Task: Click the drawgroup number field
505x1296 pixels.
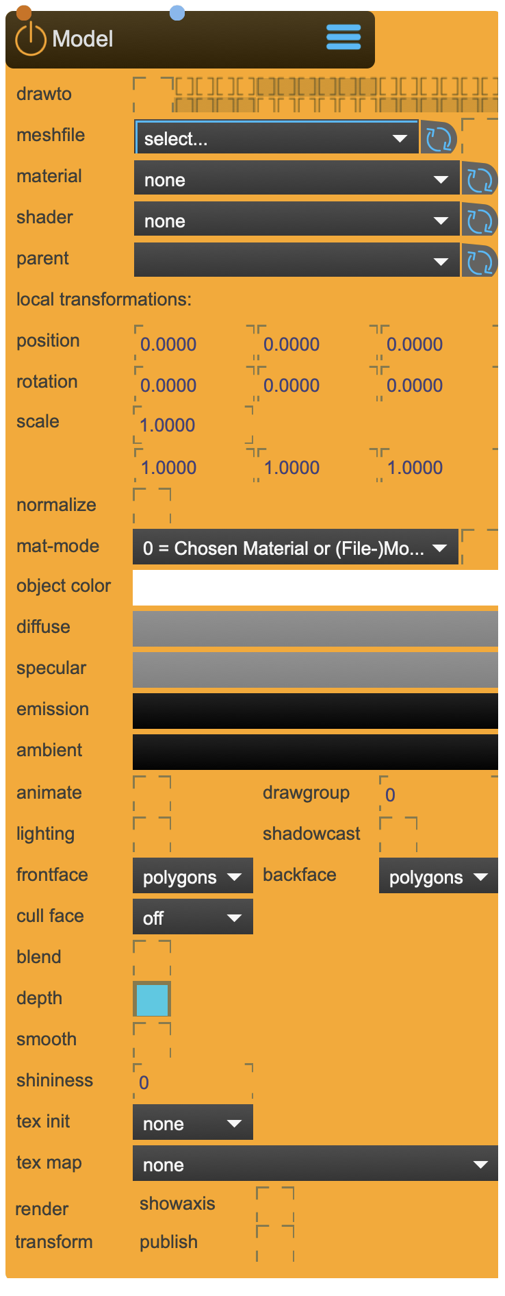Action: point(438,795)
